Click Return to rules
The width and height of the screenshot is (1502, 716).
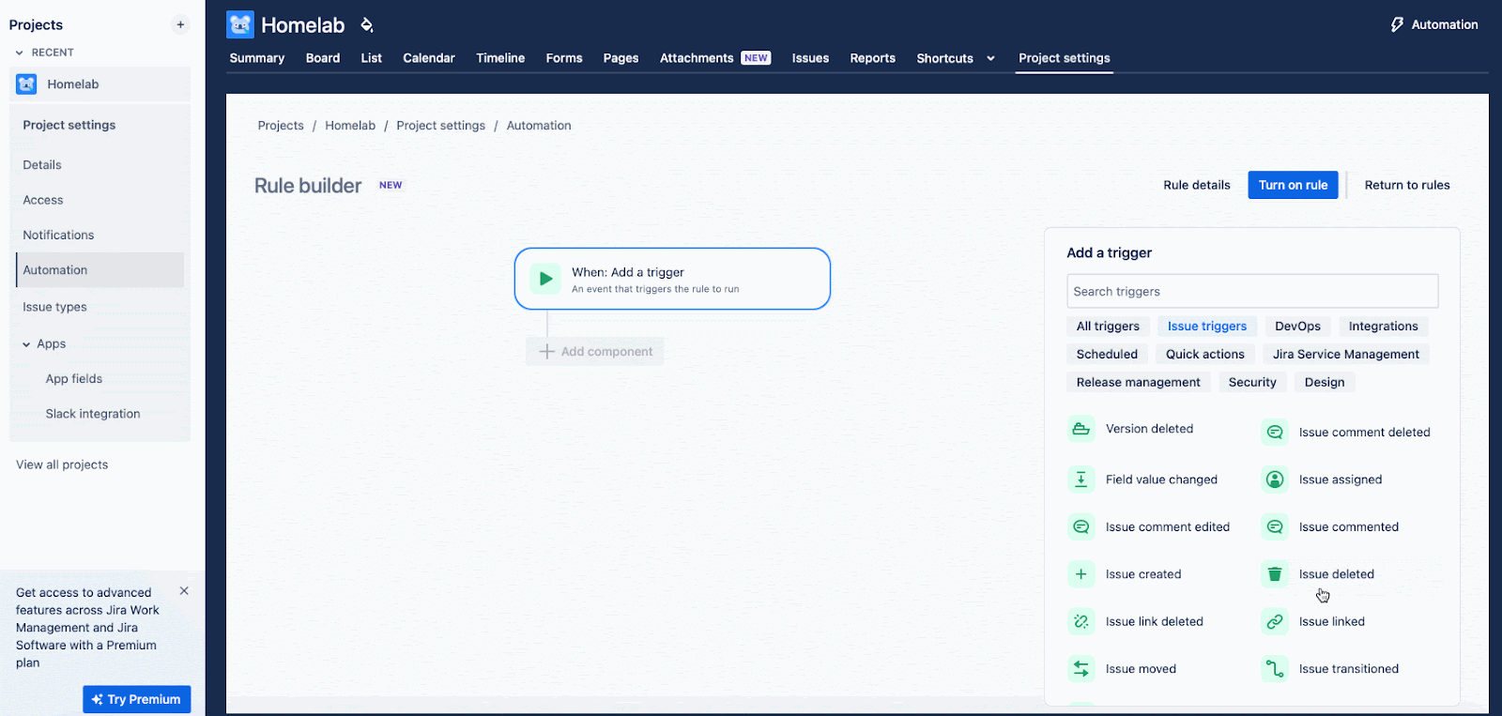tap(1407, 185)
